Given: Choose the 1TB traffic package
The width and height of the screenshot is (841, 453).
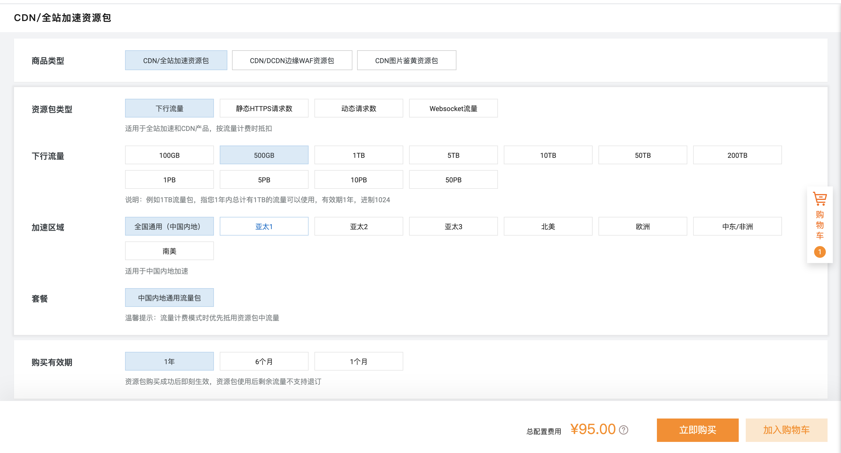Looking at the screenshot, I should [x=359, y=155].
